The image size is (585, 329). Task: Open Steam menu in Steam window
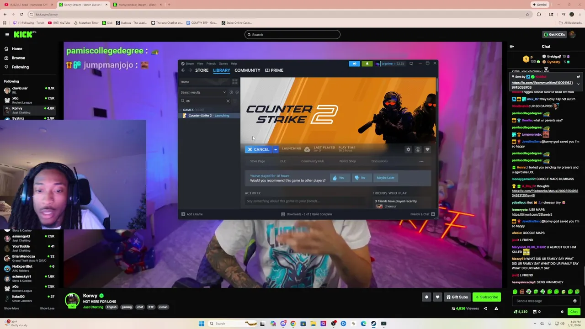(190, 64)
